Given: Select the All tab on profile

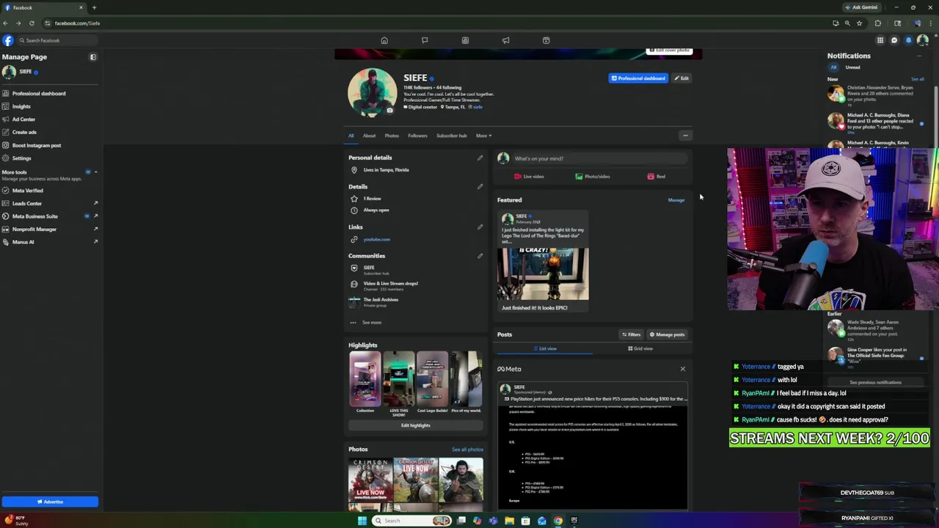Looking at the screenshot, I should [x=351, y=136].
